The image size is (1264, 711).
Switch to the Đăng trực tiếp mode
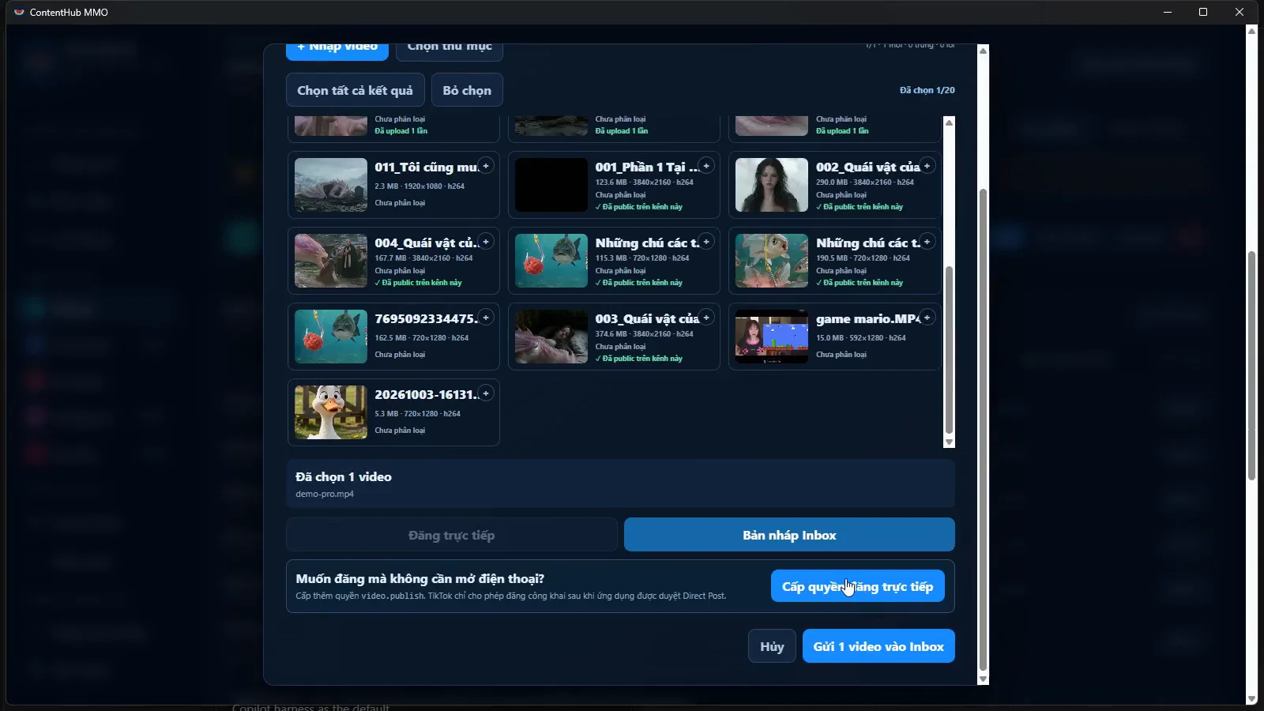click(x=452, y=535)
